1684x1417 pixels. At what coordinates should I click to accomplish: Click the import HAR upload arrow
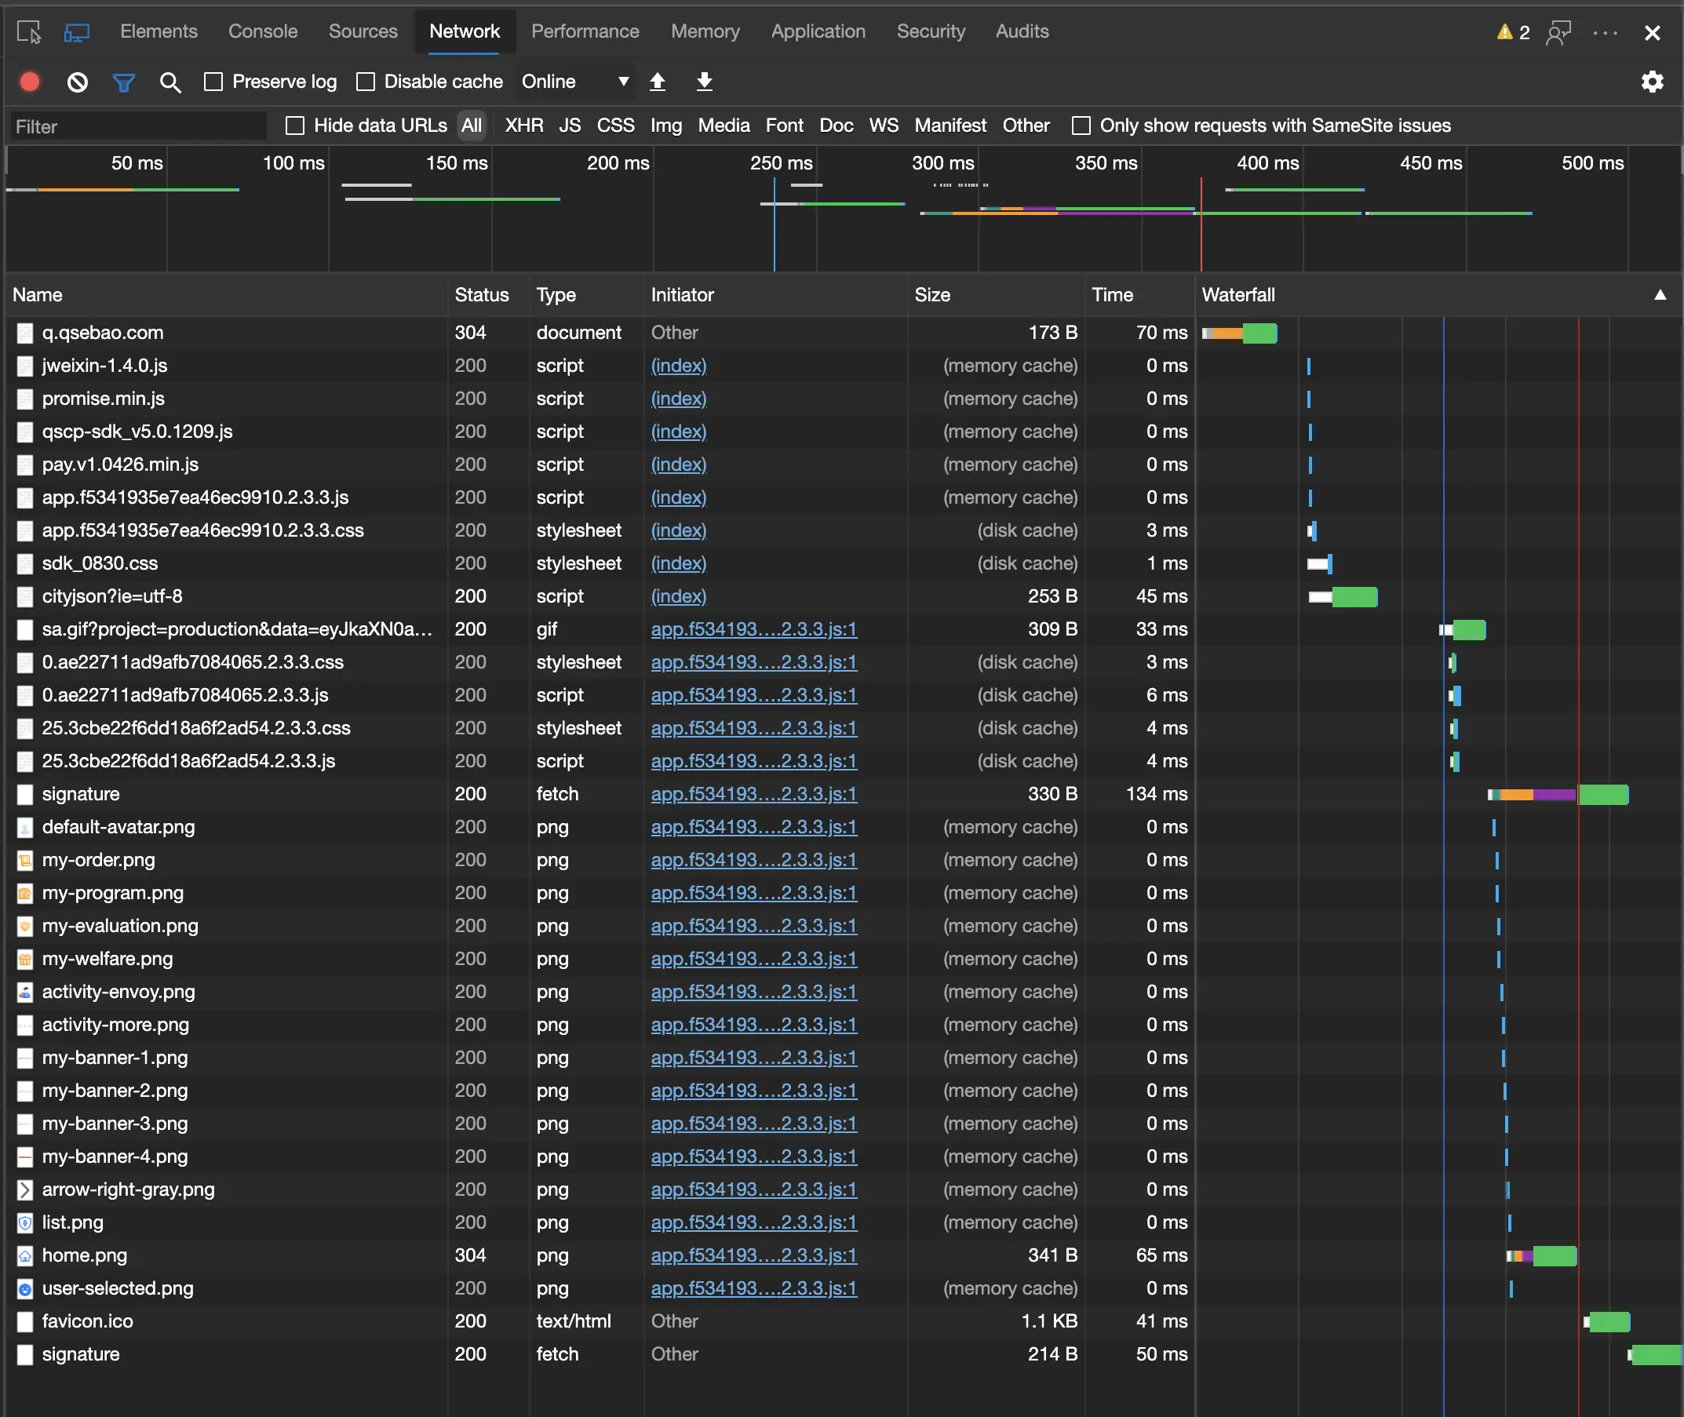point(658,81)
